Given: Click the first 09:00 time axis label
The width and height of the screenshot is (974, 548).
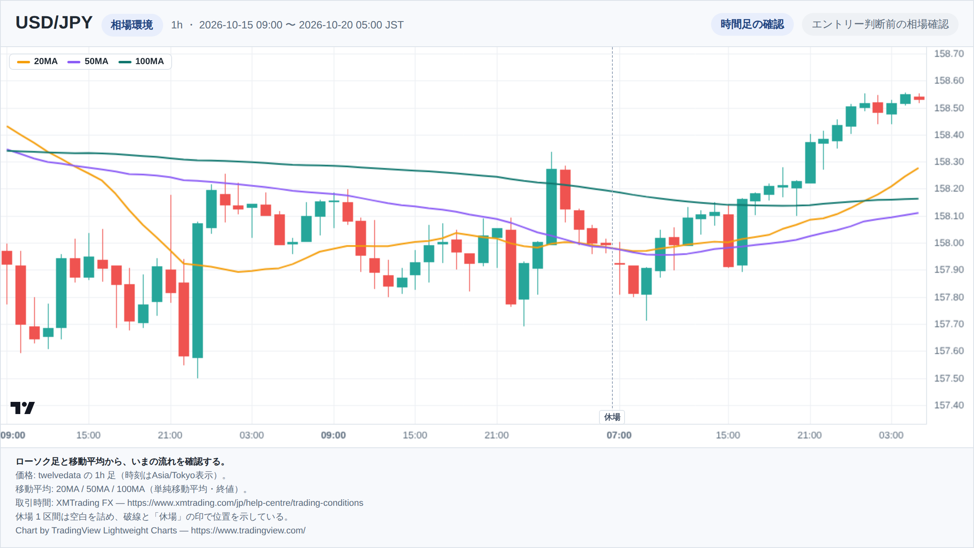Looking at the screenshot, I should point(13,435).
